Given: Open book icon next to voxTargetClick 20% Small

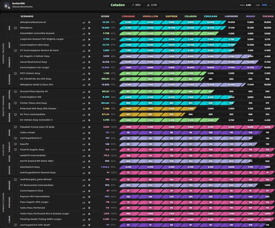Looking at the screenshot, I should click(16, 225).
